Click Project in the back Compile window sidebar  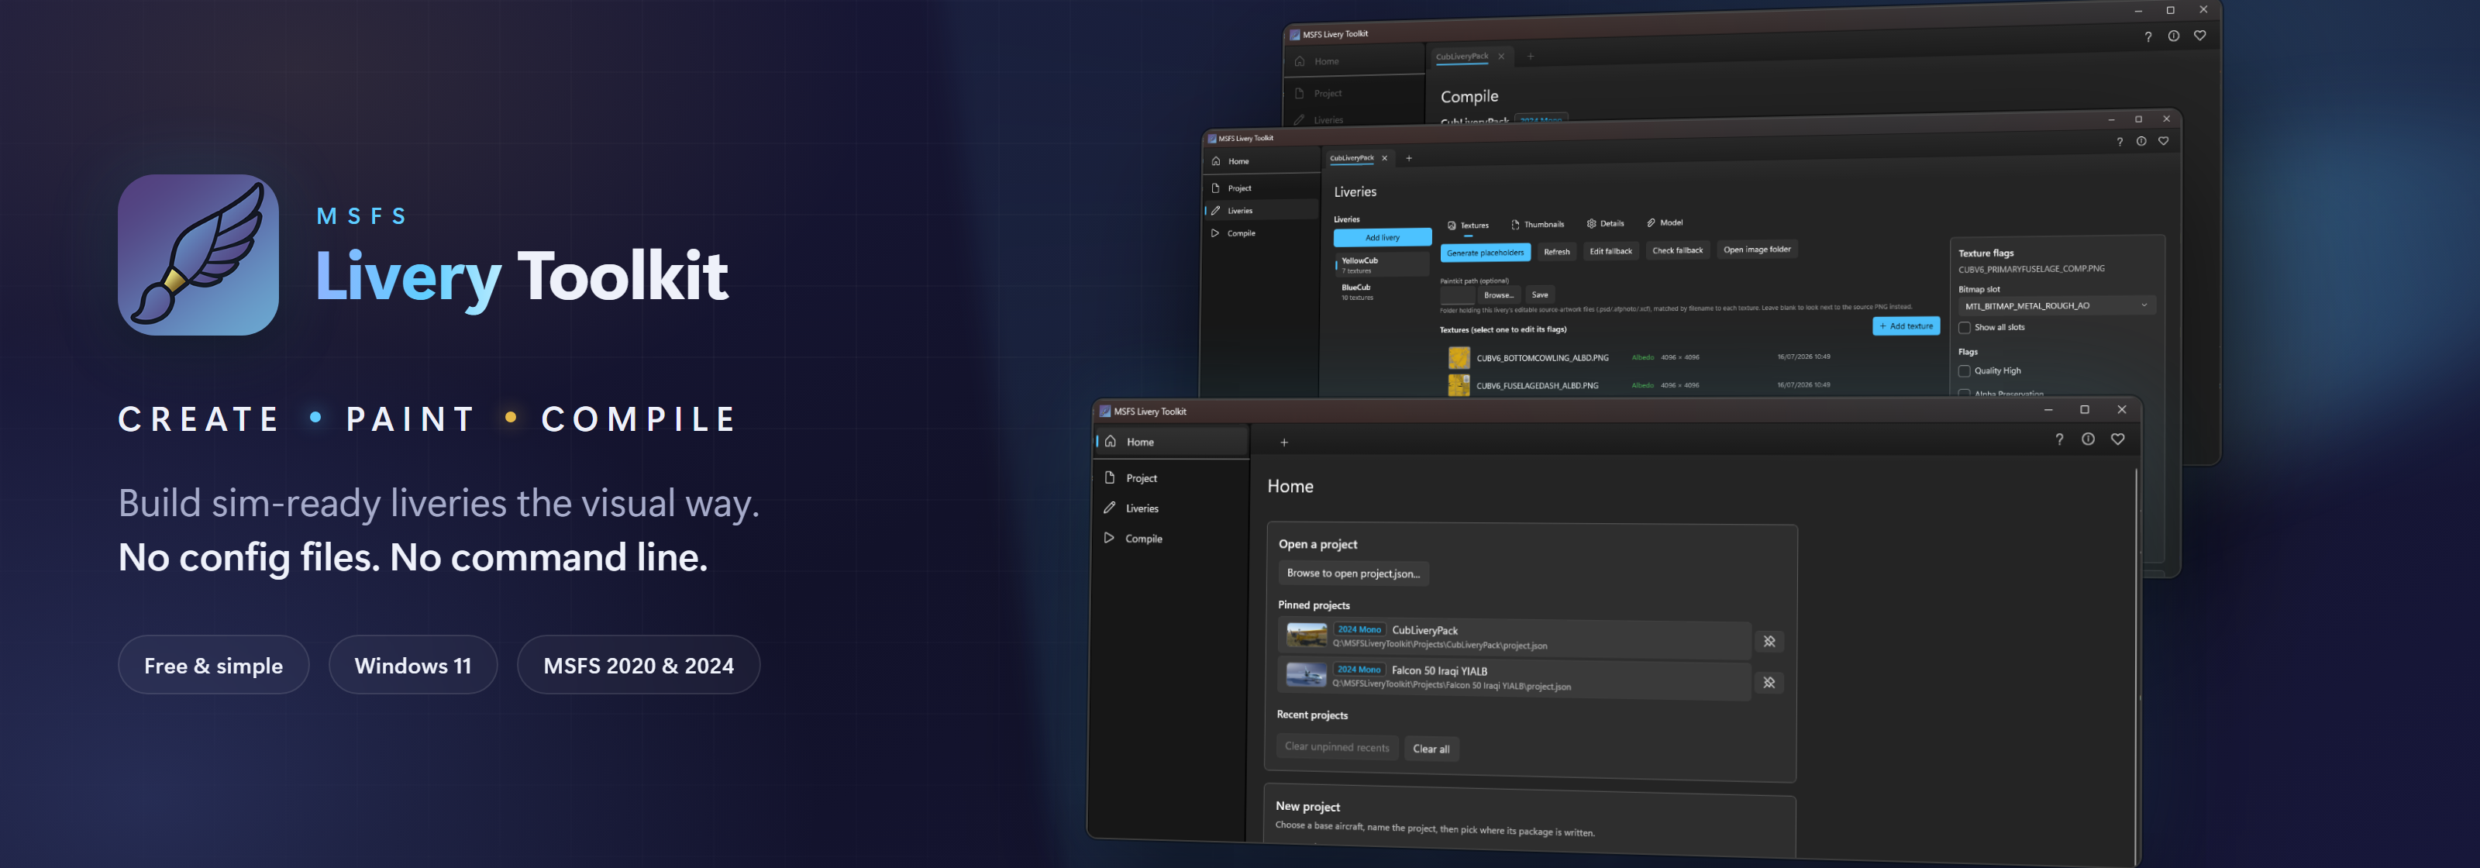(1355, 93)
